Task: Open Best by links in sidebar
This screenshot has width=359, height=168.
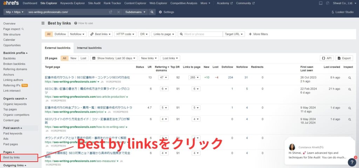Action: [x=12, y=157]
